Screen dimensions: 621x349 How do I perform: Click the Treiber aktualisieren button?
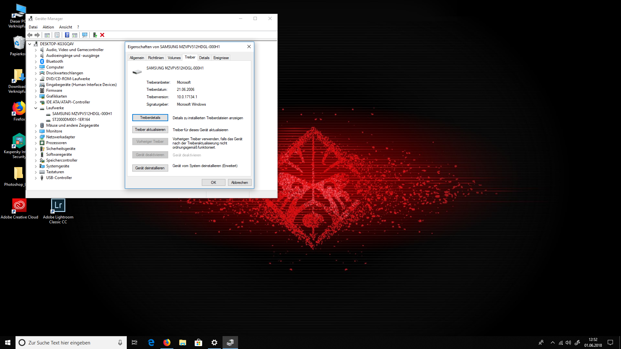pos(150,130)
